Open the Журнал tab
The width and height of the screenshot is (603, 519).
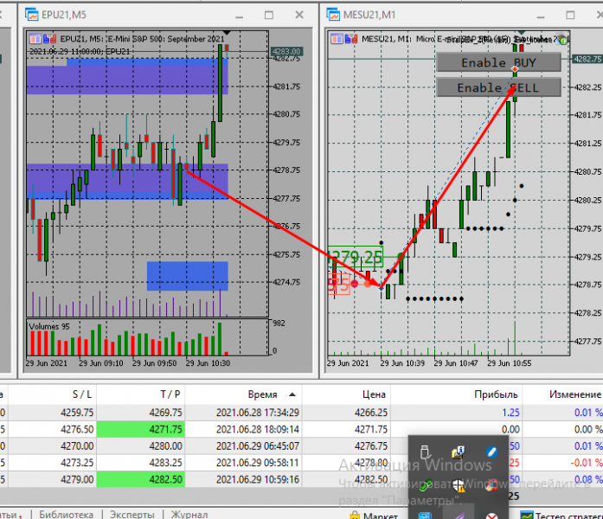(189, 515)
